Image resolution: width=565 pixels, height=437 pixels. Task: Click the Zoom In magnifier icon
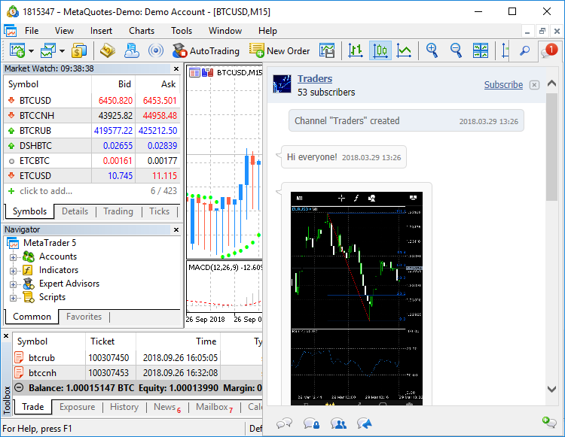pos(432,50)
